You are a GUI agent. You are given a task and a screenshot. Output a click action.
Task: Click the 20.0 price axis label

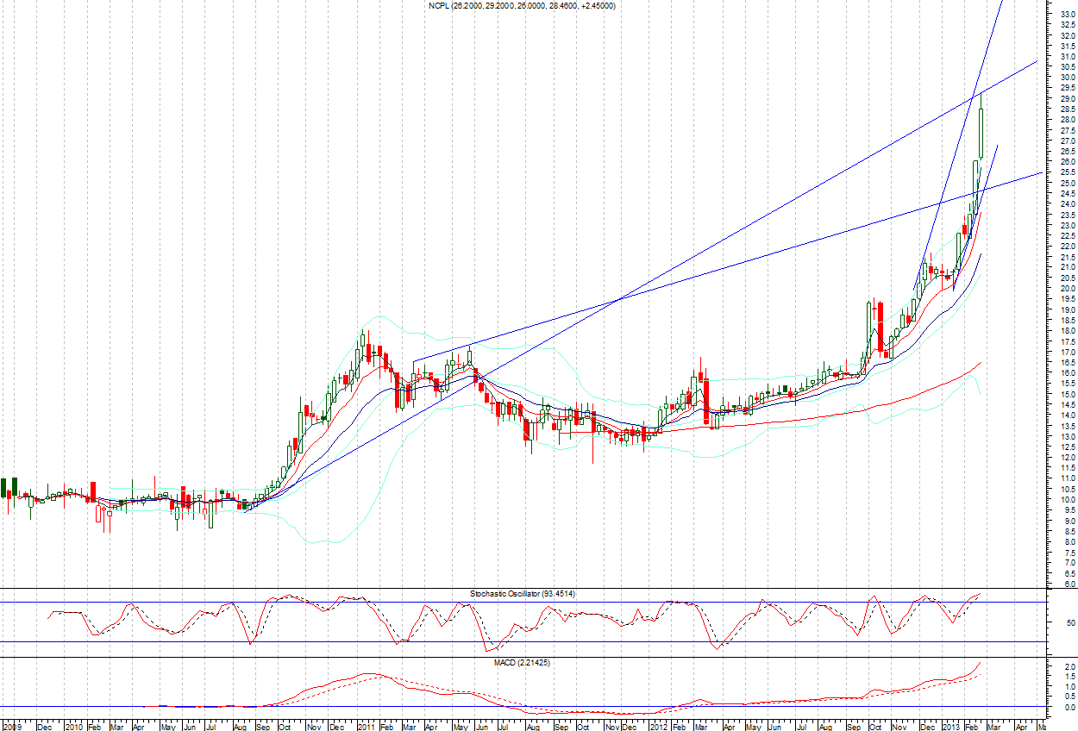tap(1067, 289)
